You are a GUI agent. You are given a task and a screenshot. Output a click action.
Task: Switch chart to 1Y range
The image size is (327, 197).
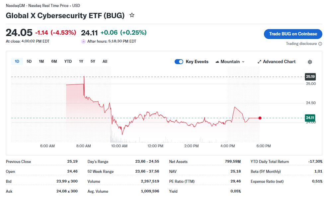click(81, 61)
